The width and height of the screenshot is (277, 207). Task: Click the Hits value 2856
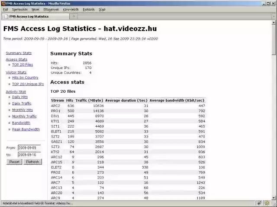click(87, 63)
